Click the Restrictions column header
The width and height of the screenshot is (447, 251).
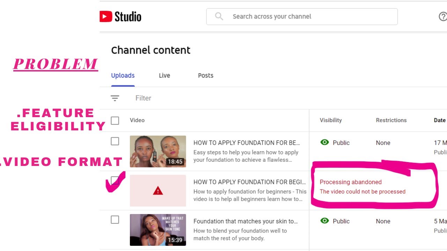tap(391, 120)
